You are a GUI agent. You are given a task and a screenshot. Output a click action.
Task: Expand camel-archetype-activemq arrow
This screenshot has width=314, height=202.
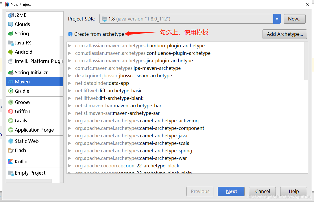click(x=70, y=121)
